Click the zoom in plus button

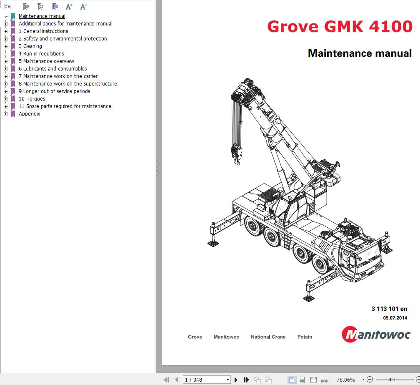(x=418, y=380)
